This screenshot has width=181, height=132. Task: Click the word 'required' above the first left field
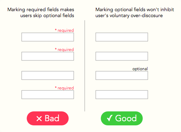pyautogui.click(x=66, y=30)
